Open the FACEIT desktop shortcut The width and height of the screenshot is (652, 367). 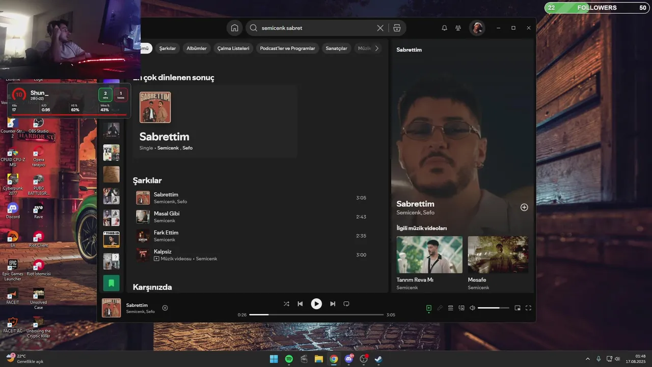13,297
